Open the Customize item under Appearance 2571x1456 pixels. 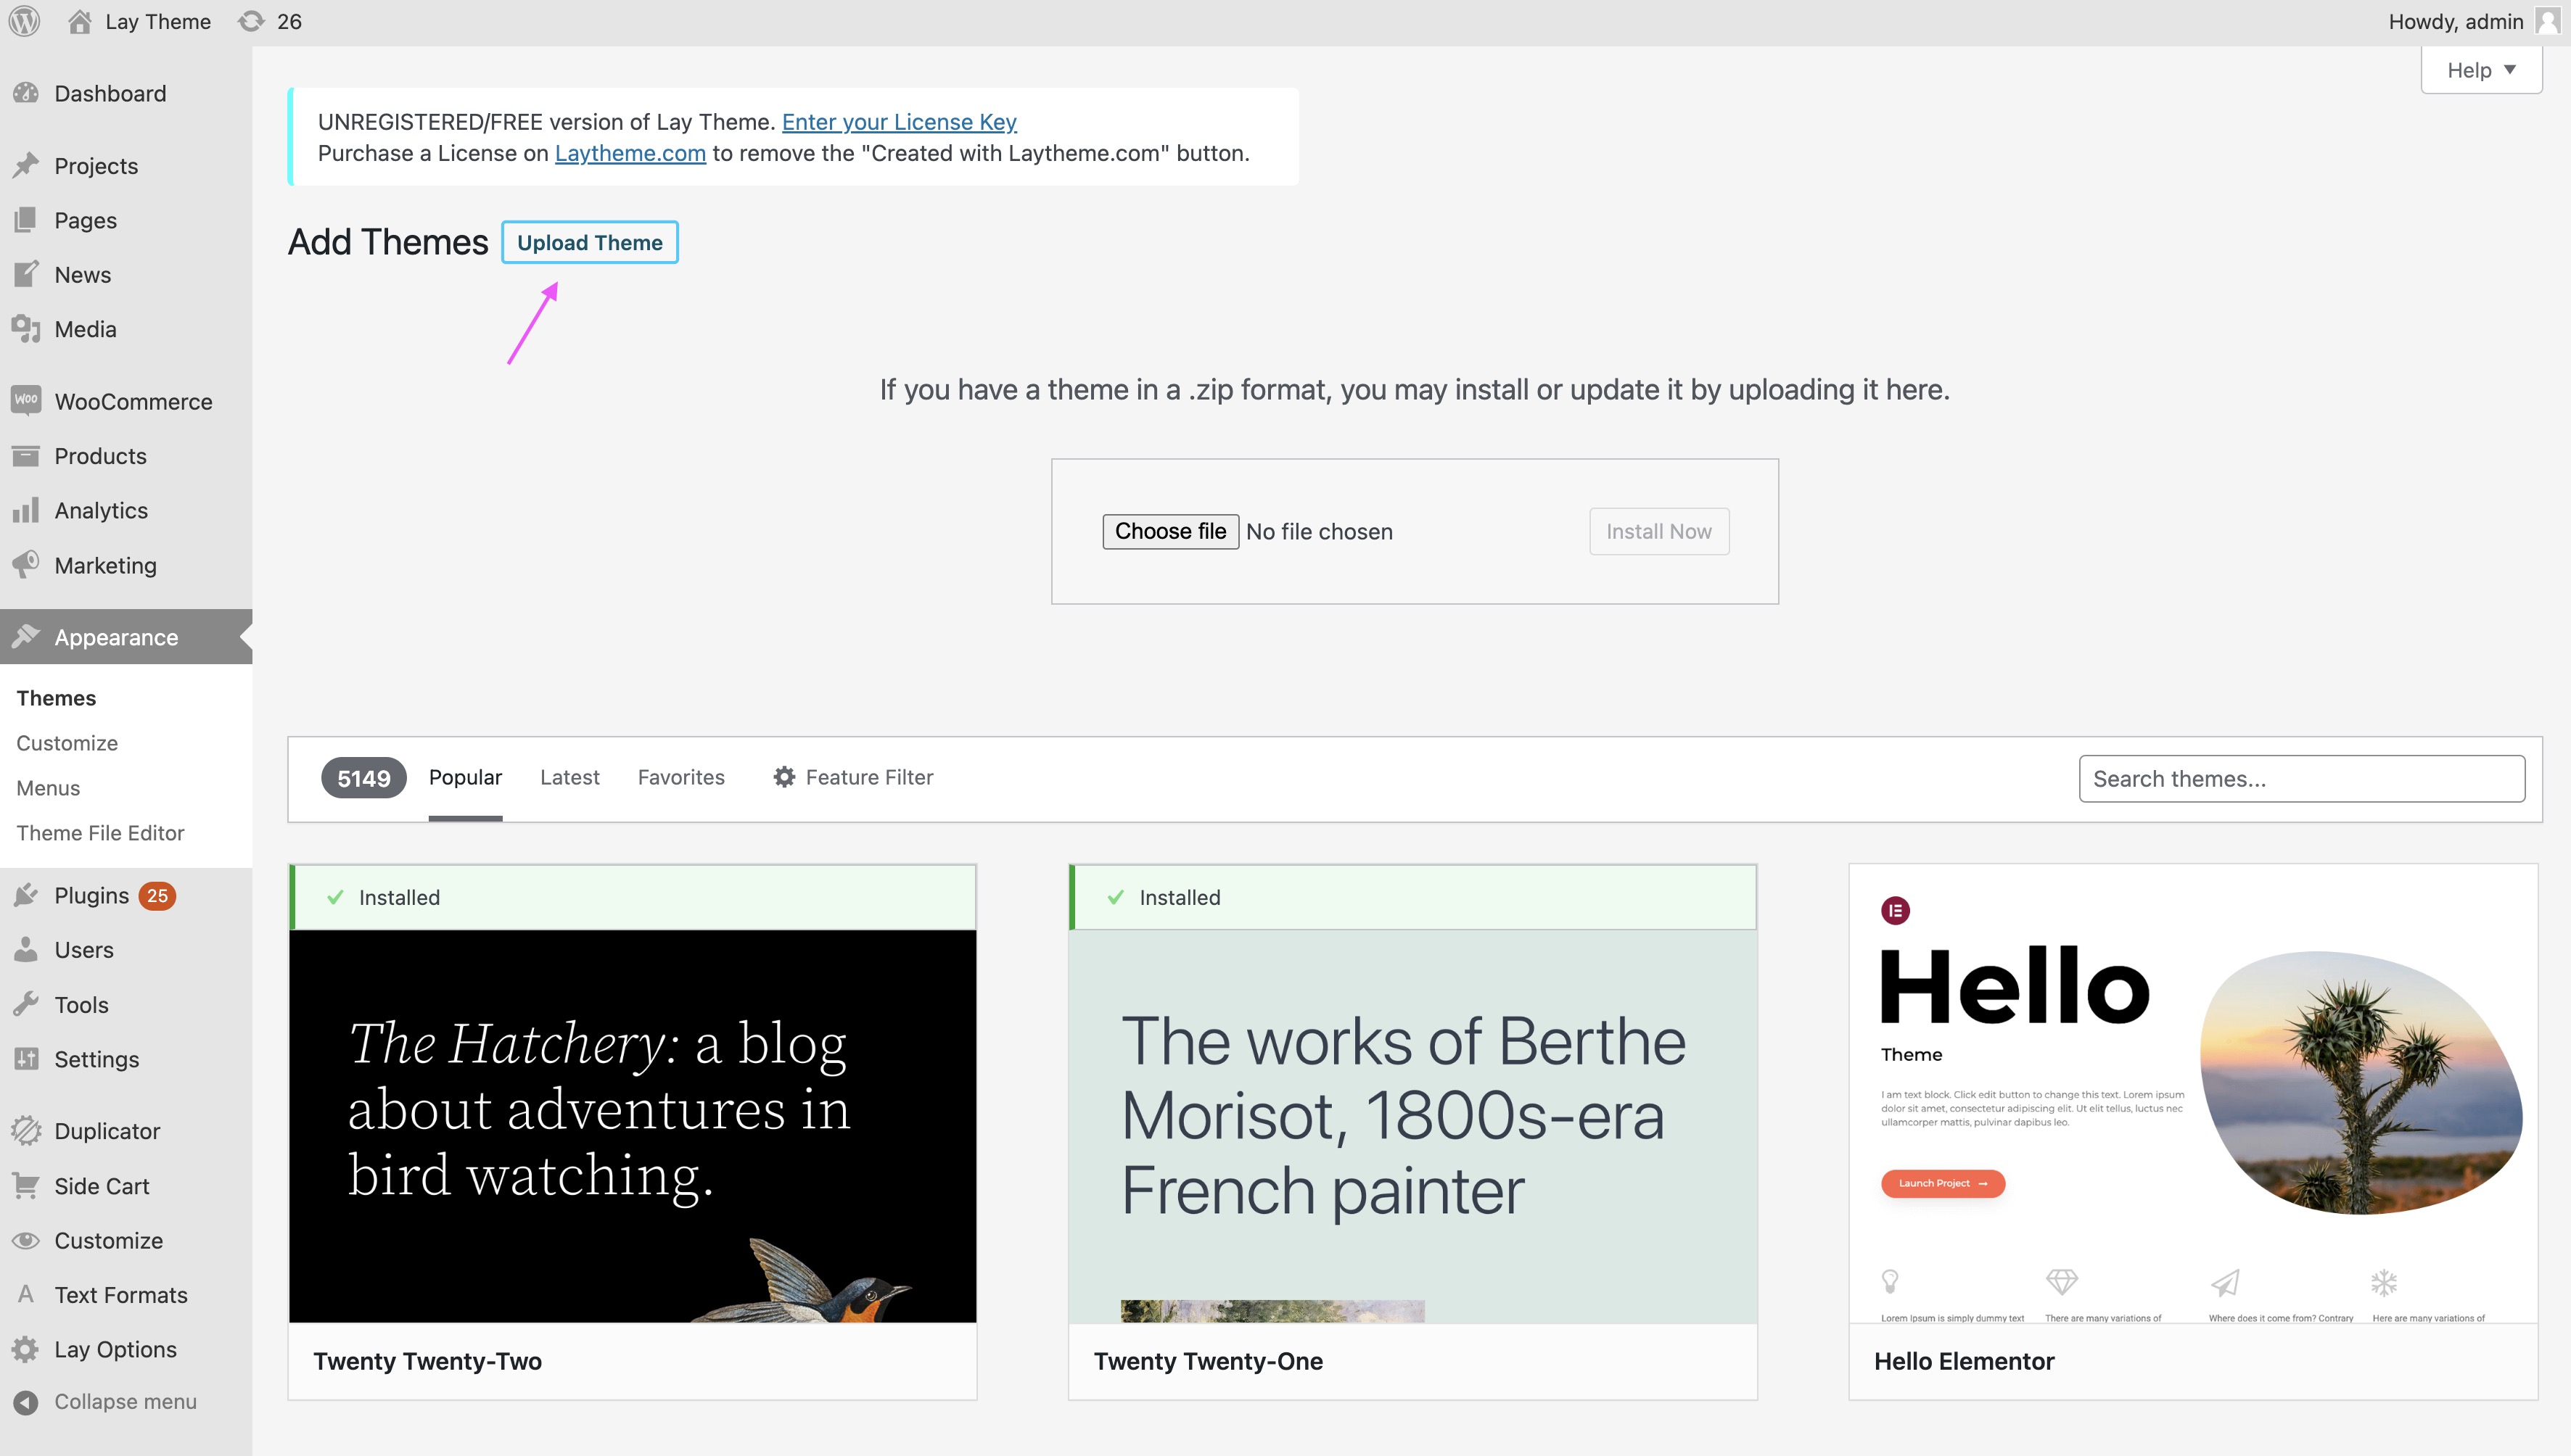[67, 743]
